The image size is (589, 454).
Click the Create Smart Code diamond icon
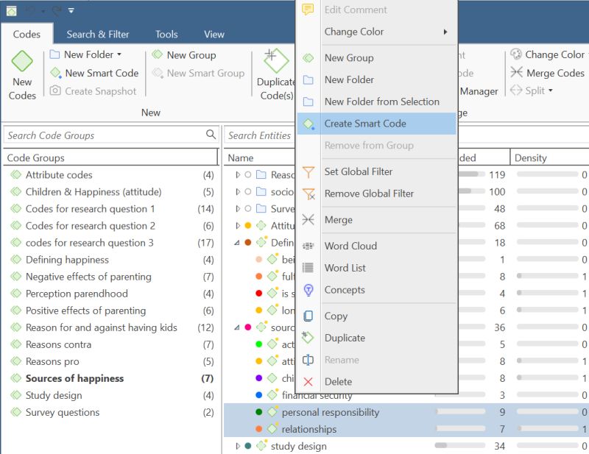point(308,124)
